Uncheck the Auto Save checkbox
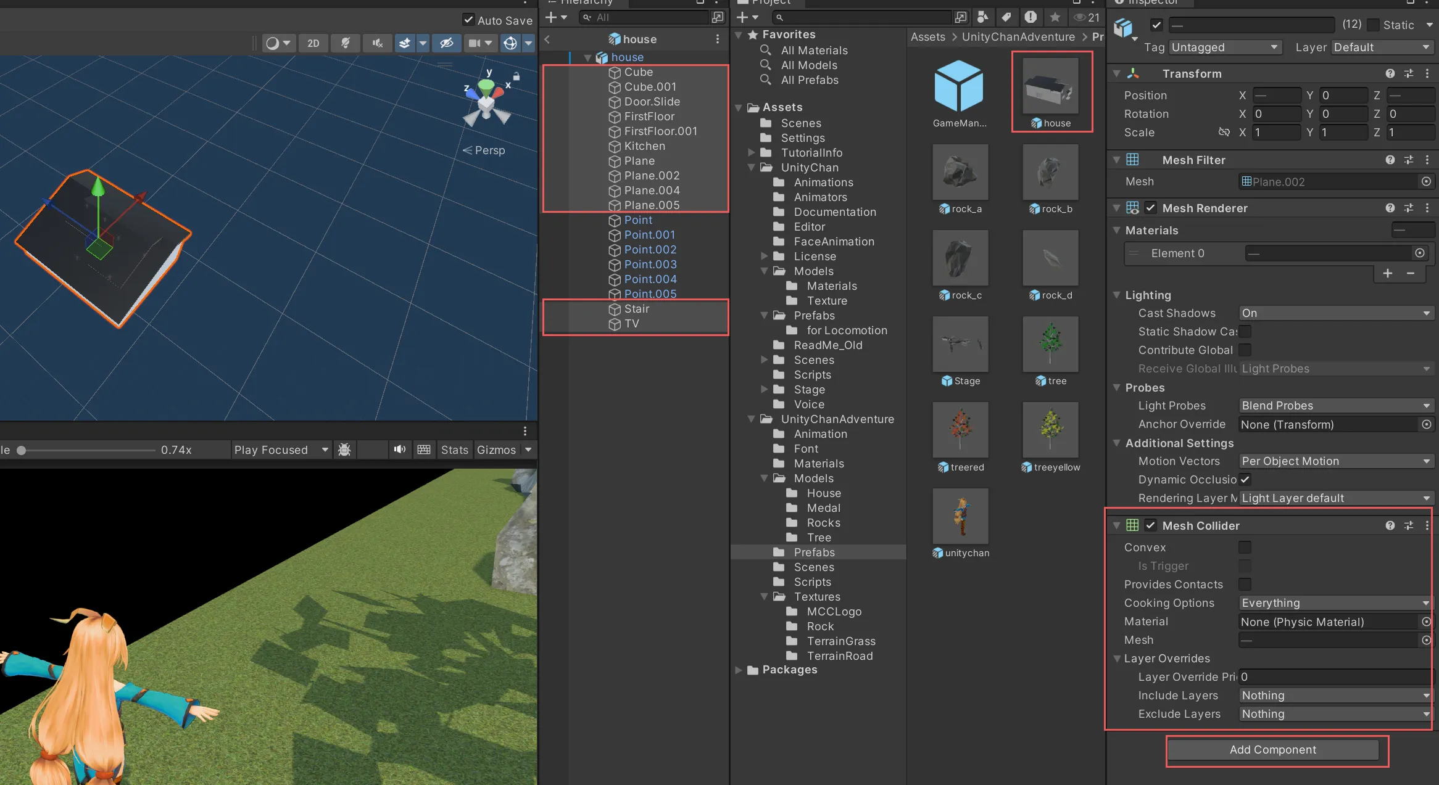 pyautogui.click(x=468, y=20)
